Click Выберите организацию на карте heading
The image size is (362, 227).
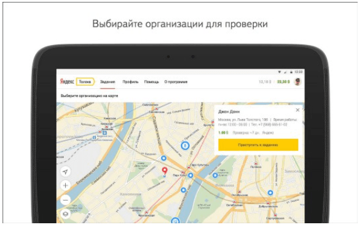90,96
